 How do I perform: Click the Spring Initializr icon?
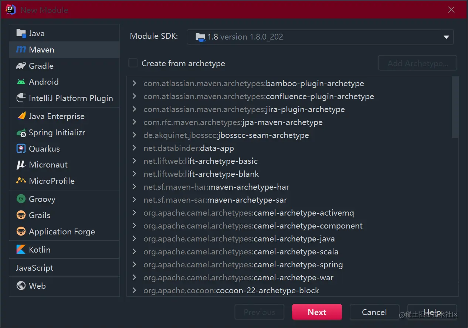click(21, 132)
